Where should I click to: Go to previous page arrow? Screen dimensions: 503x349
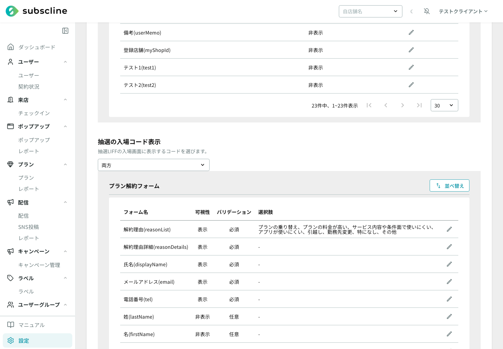[386, 105]
